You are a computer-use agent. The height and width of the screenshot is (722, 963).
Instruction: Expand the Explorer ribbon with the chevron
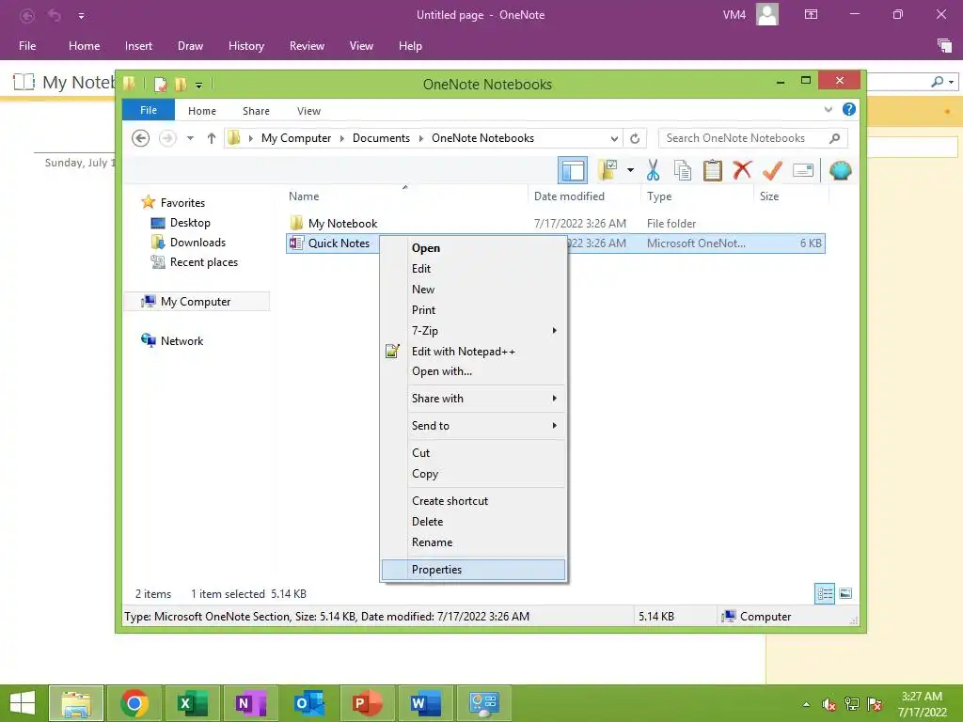pyautogui.click(x=828, y=109)
